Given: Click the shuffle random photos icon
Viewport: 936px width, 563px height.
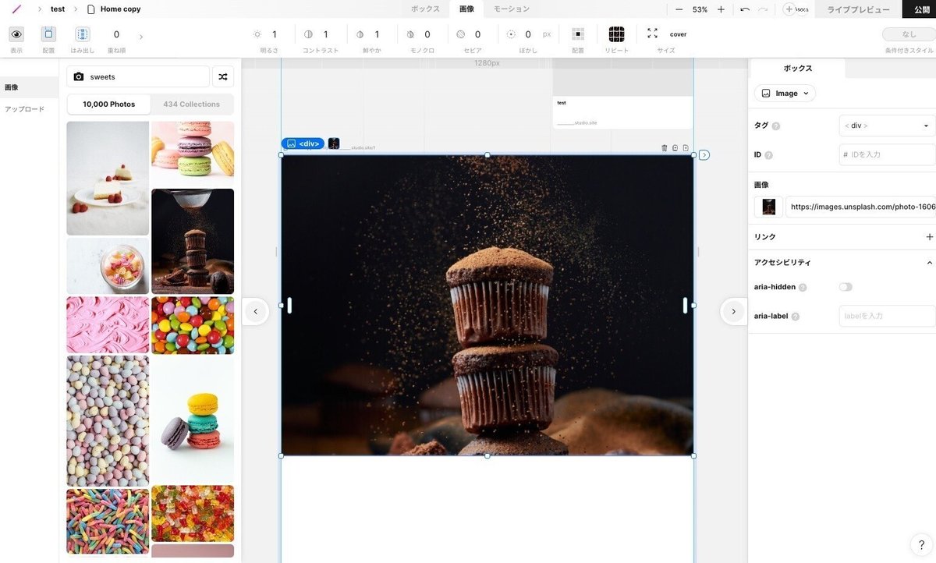Looking at the screenshot, I should pos(223,76).
